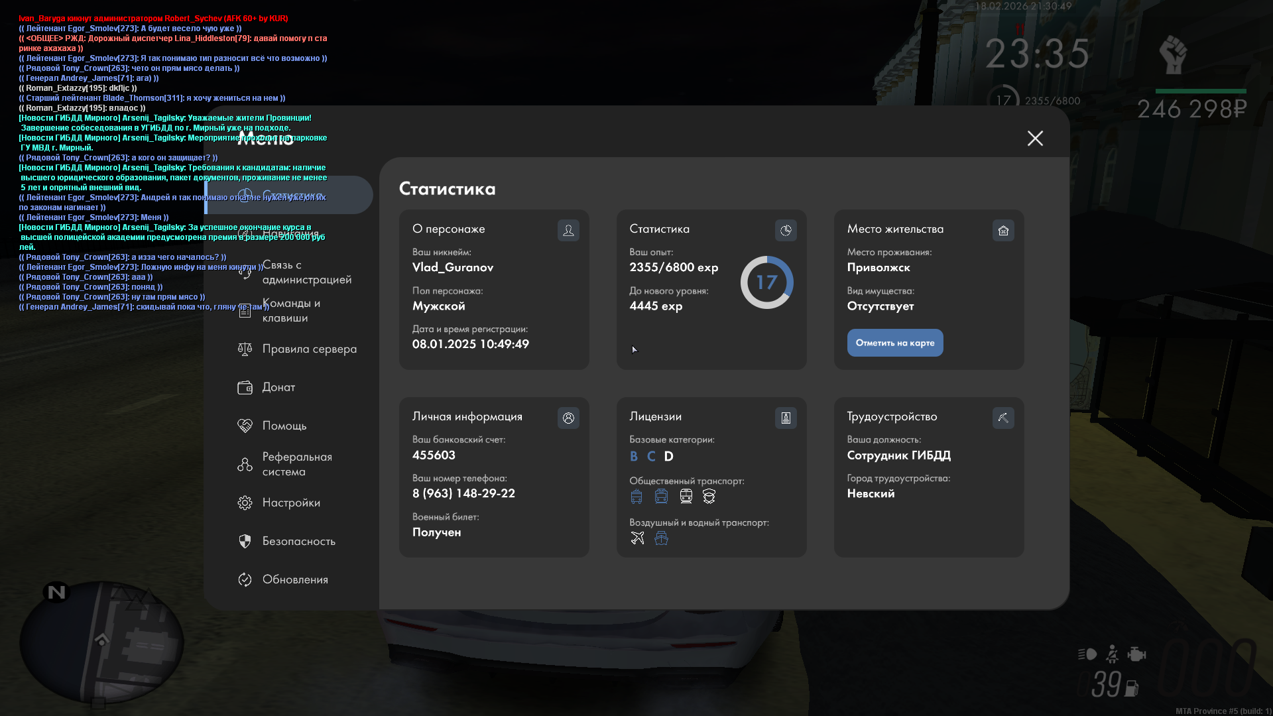Close the Меню window with X
Viewport: 1273px width, 716px height.
click(x=1035, y=139)
